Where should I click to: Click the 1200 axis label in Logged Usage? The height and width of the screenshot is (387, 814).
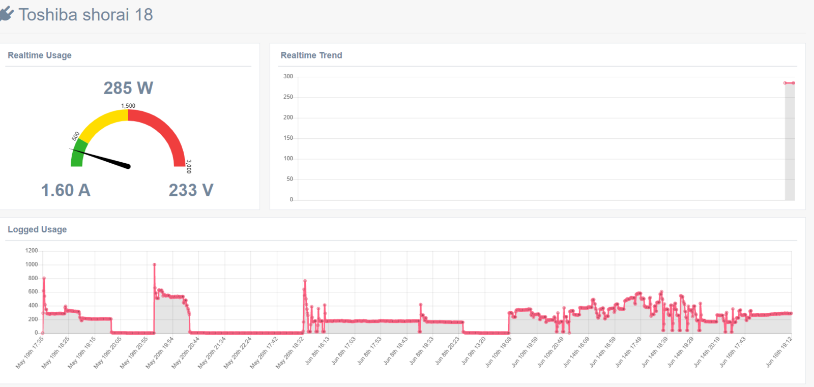pyautogui.click(x=32, y=251)
